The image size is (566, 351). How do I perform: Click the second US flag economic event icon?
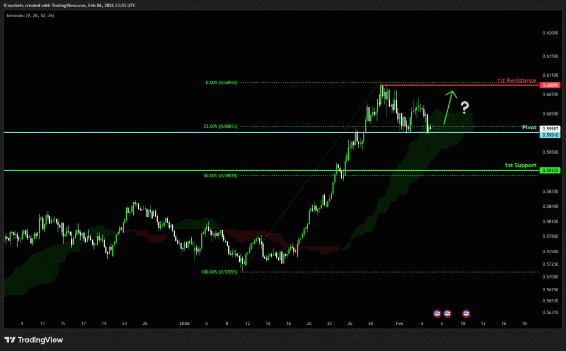click(447, 313)
